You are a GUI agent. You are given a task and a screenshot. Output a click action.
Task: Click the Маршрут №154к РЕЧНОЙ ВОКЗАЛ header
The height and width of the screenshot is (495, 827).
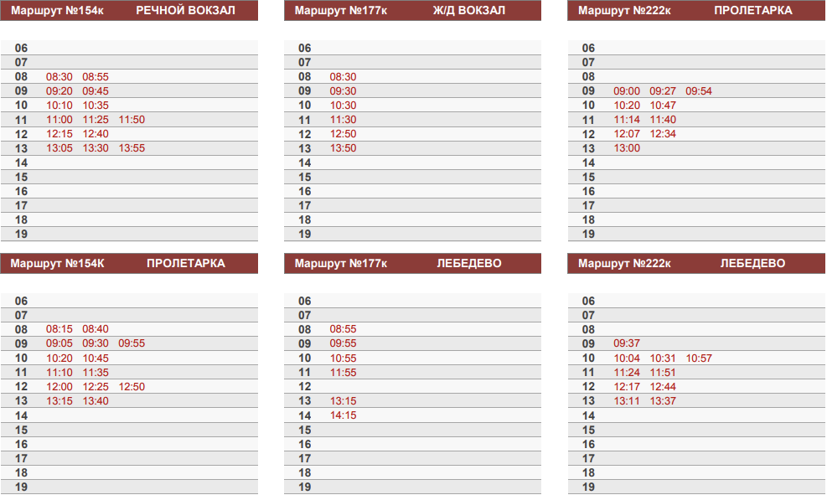pyautogui.click(x=129, y=11)
